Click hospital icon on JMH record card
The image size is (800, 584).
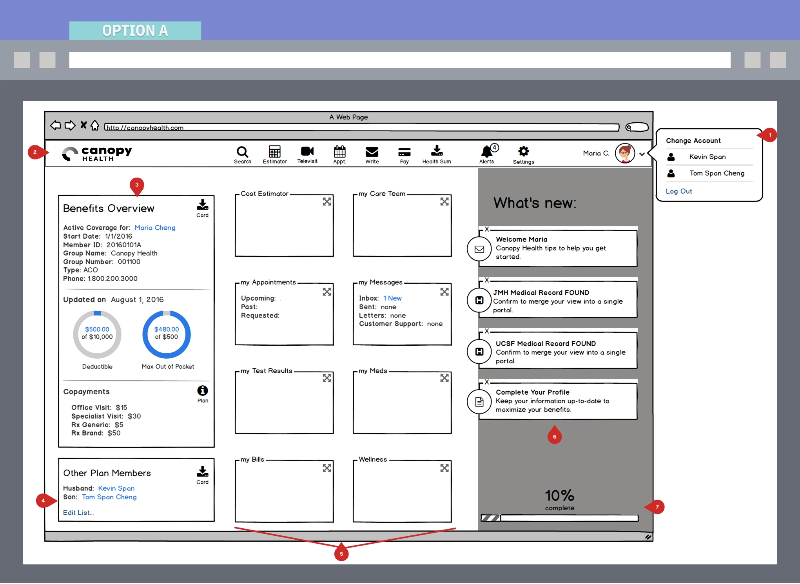[479, 300]
